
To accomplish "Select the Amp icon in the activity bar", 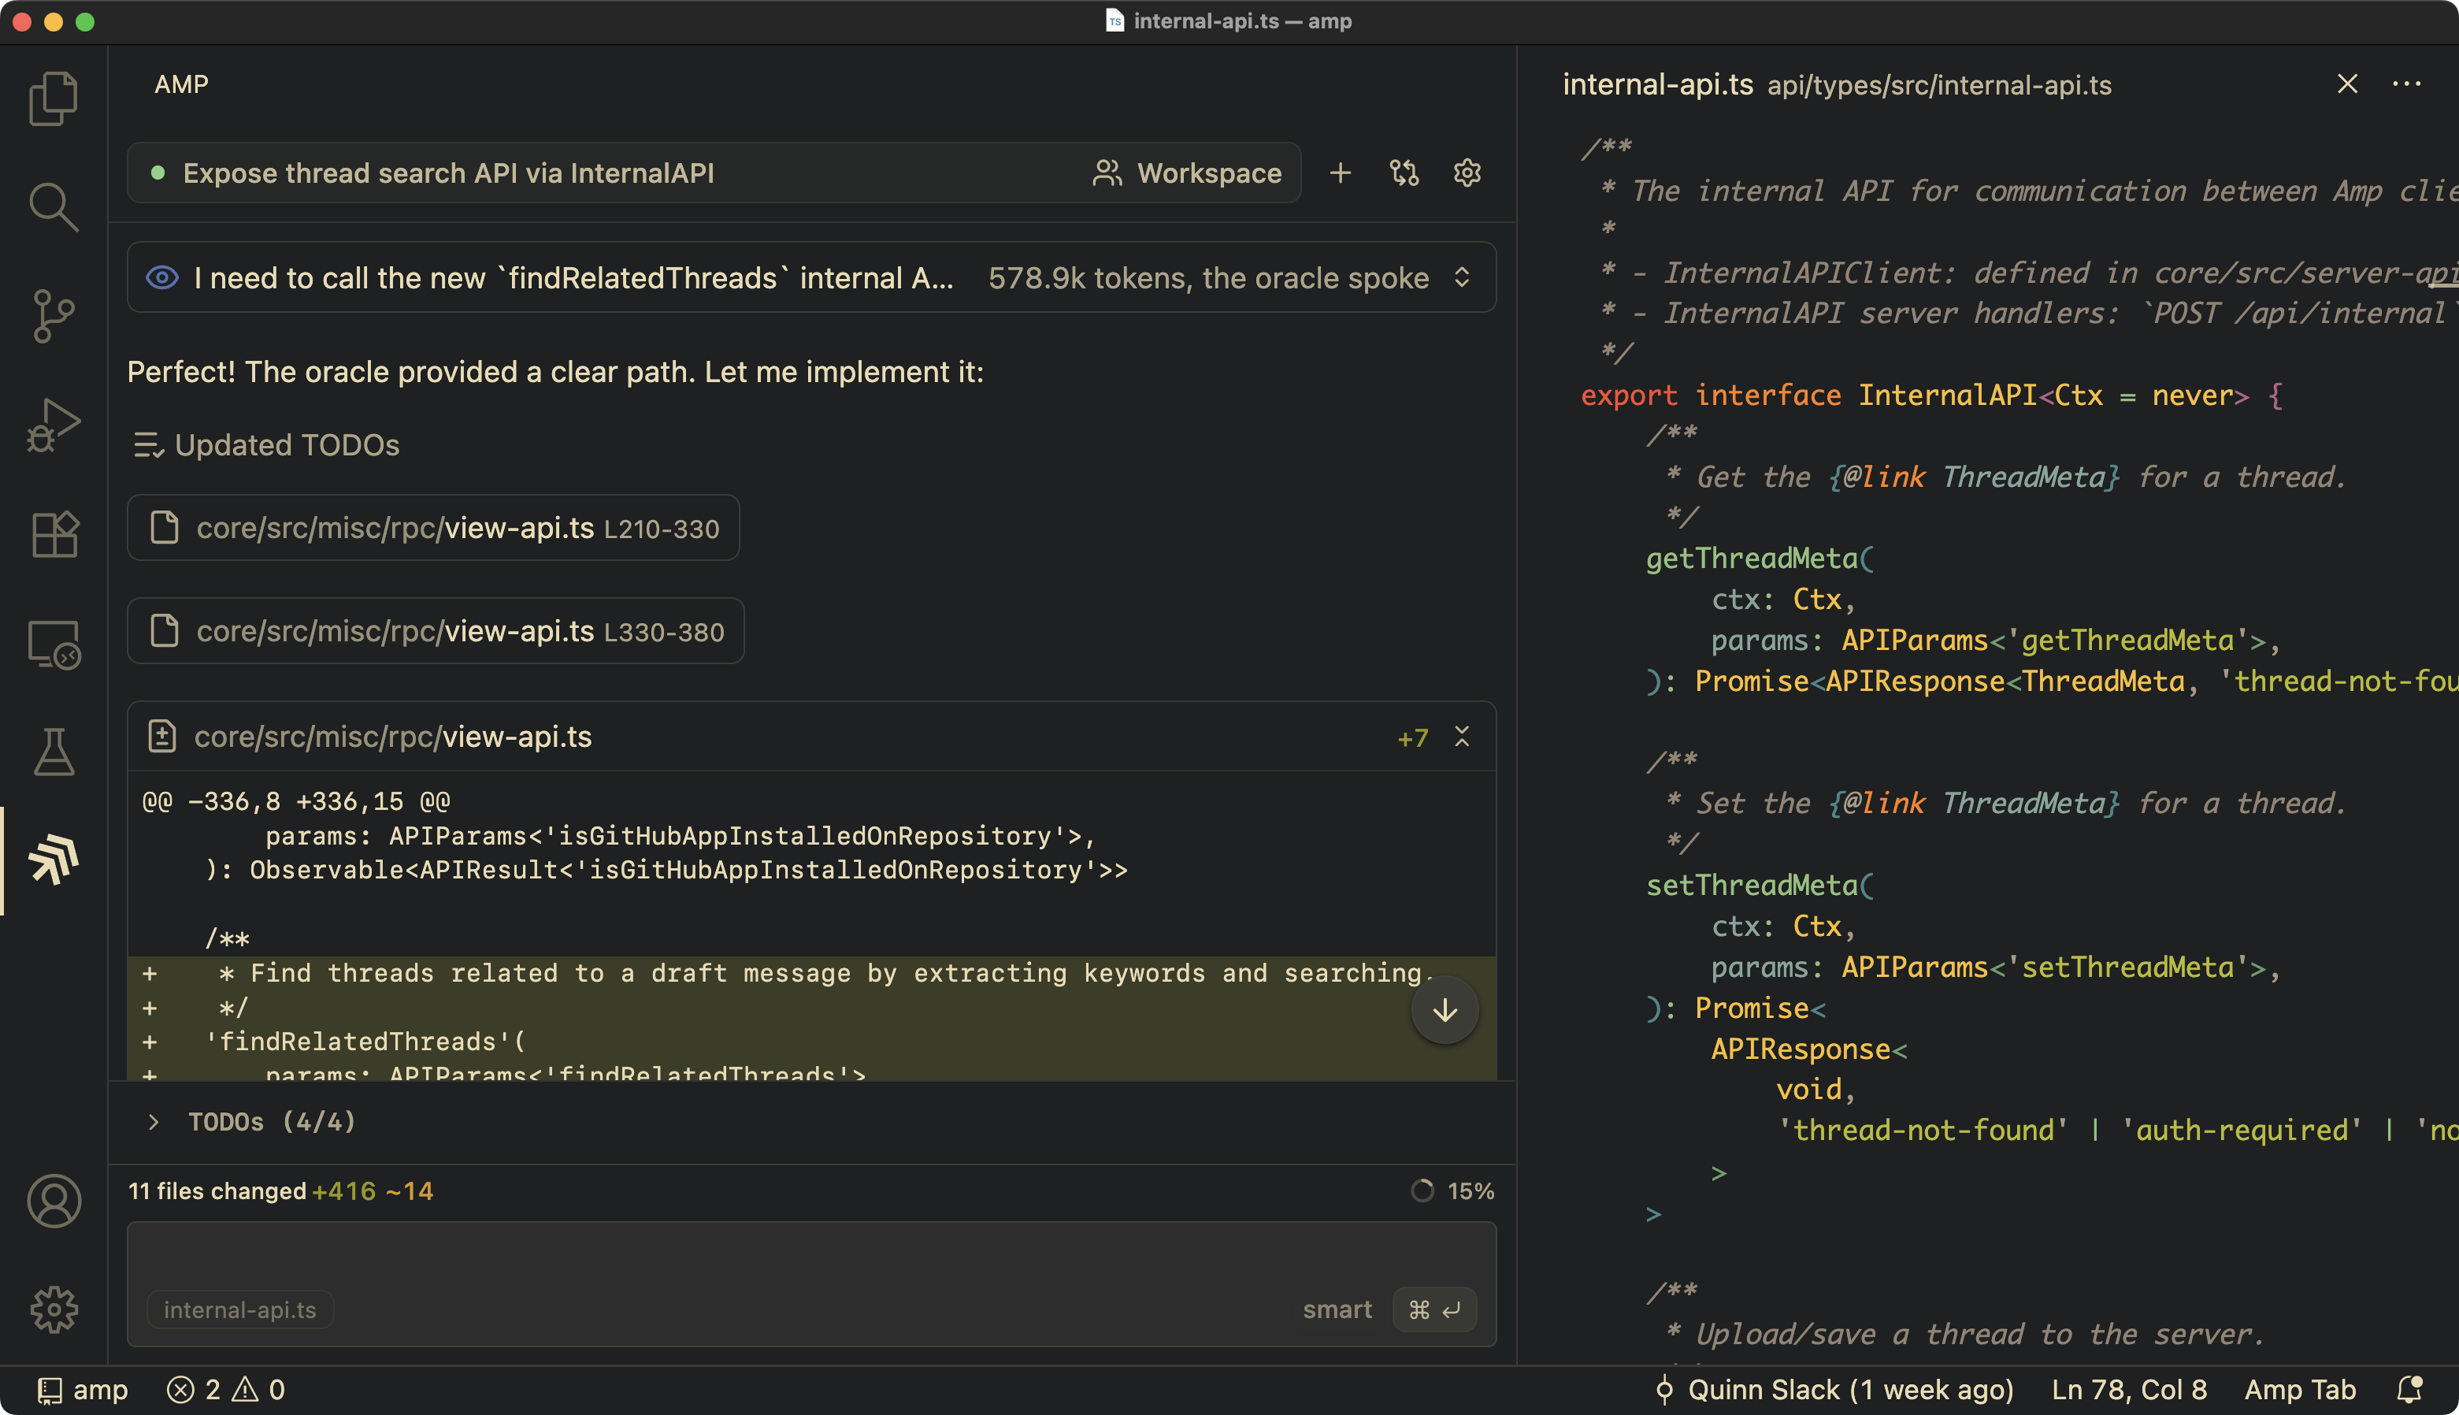I will click(54, 860).
